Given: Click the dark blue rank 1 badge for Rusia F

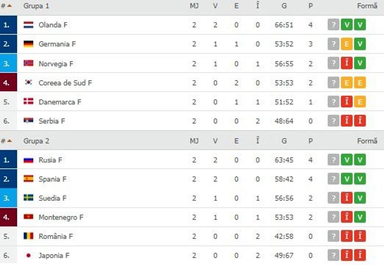Looking at the screenshot, I should pyautogui.click(x=9, y=160).
